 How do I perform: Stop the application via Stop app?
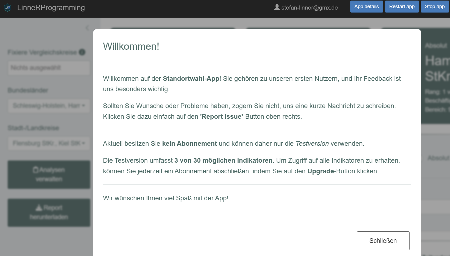pos(435,7)
